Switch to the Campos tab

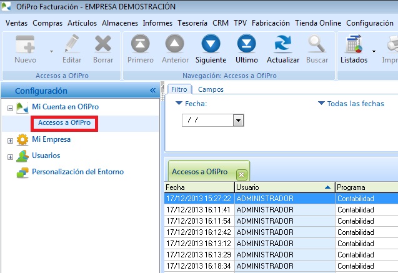click(x=211, y=89)
